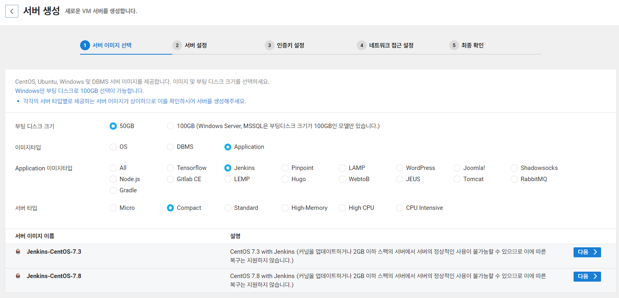Select the Gradle application image

113,190
